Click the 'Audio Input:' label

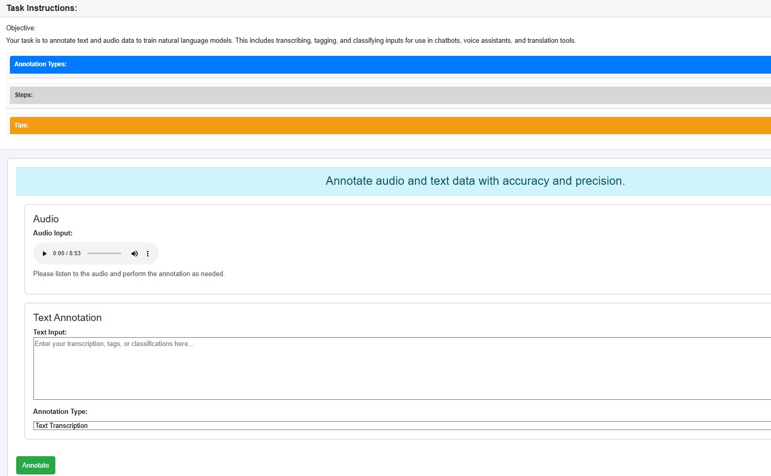click(x=53, y=233)
